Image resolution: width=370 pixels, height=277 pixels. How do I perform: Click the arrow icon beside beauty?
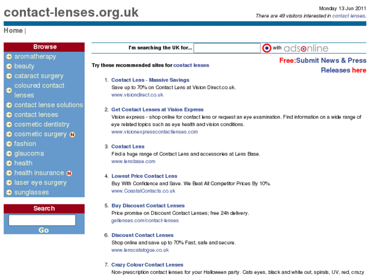(9, 66)
